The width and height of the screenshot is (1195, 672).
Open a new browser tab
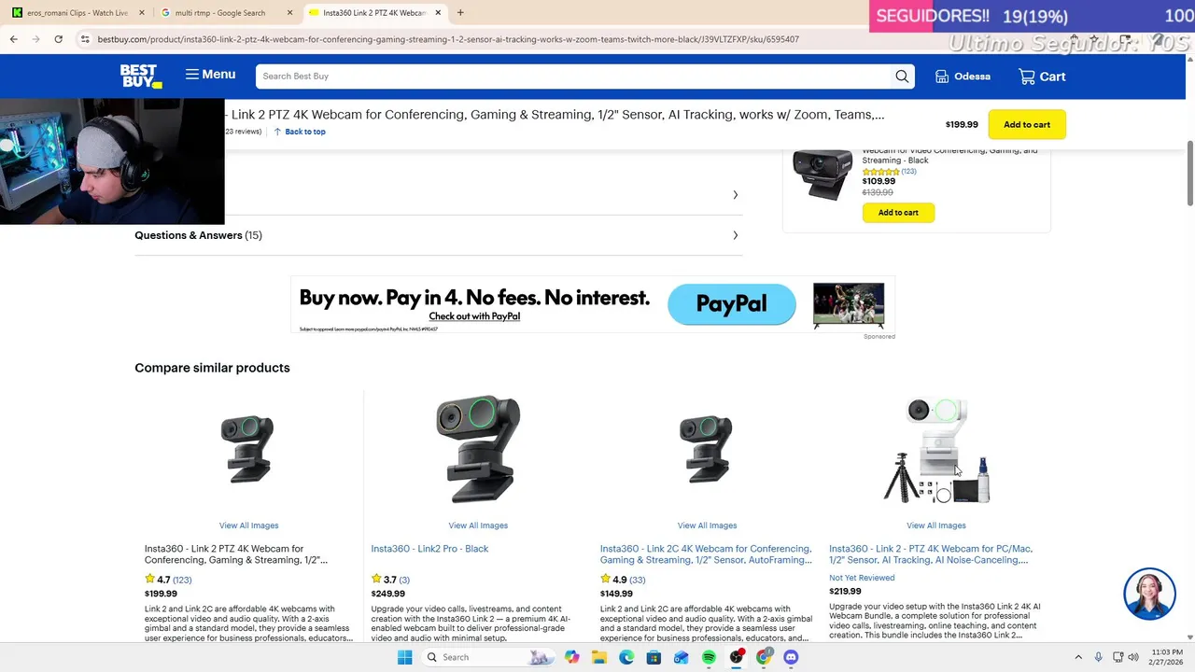point(460,13)
